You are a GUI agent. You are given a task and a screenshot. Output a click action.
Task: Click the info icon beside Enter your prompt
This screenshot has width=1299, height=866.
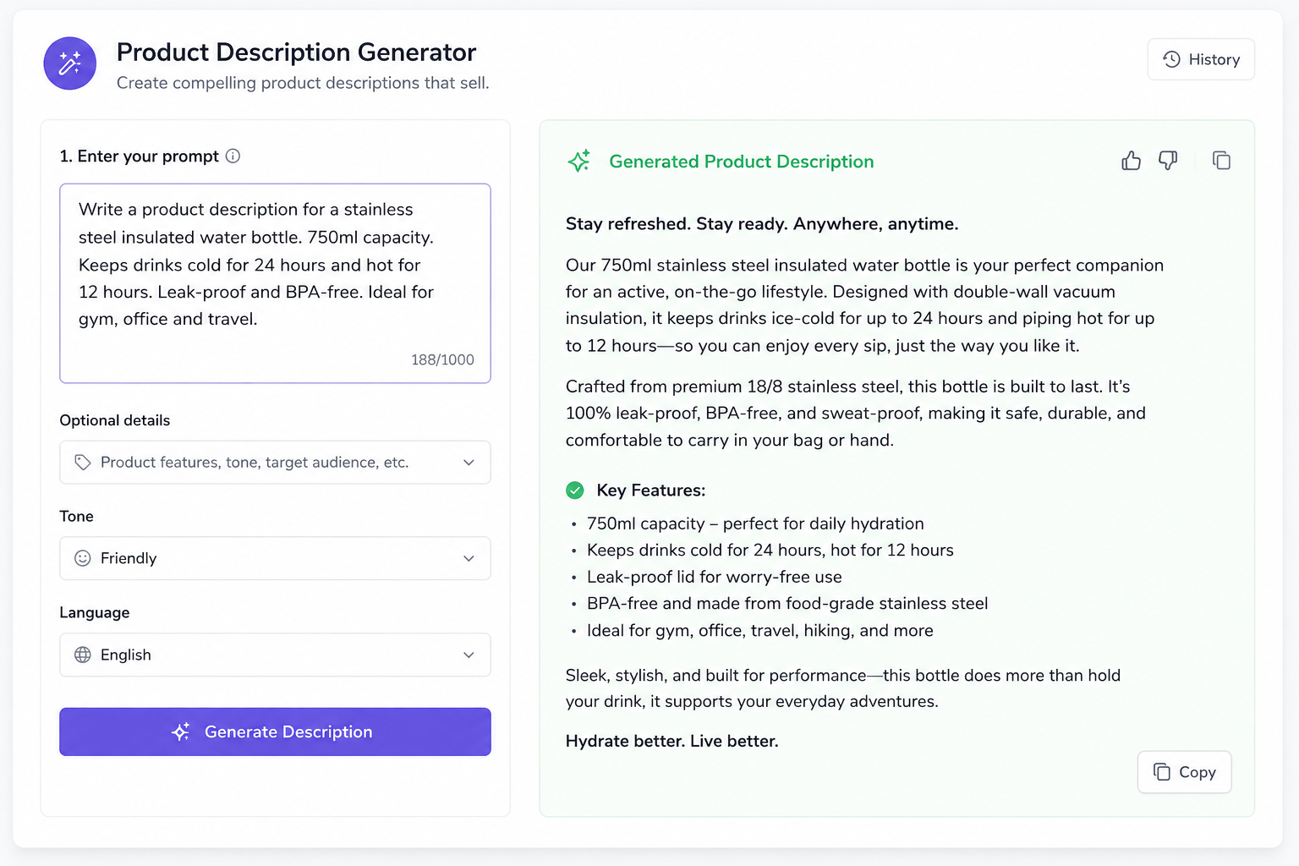click(233, 156)
